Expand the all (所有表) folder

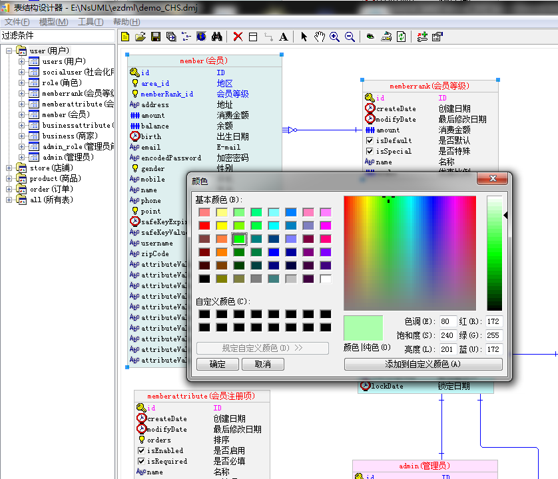[x=9, y=200]
